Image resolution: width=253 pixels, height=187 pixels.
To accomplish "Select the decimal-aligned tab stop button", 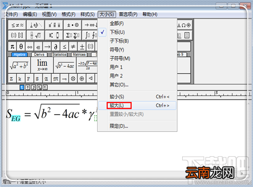I will pos(45,87).
